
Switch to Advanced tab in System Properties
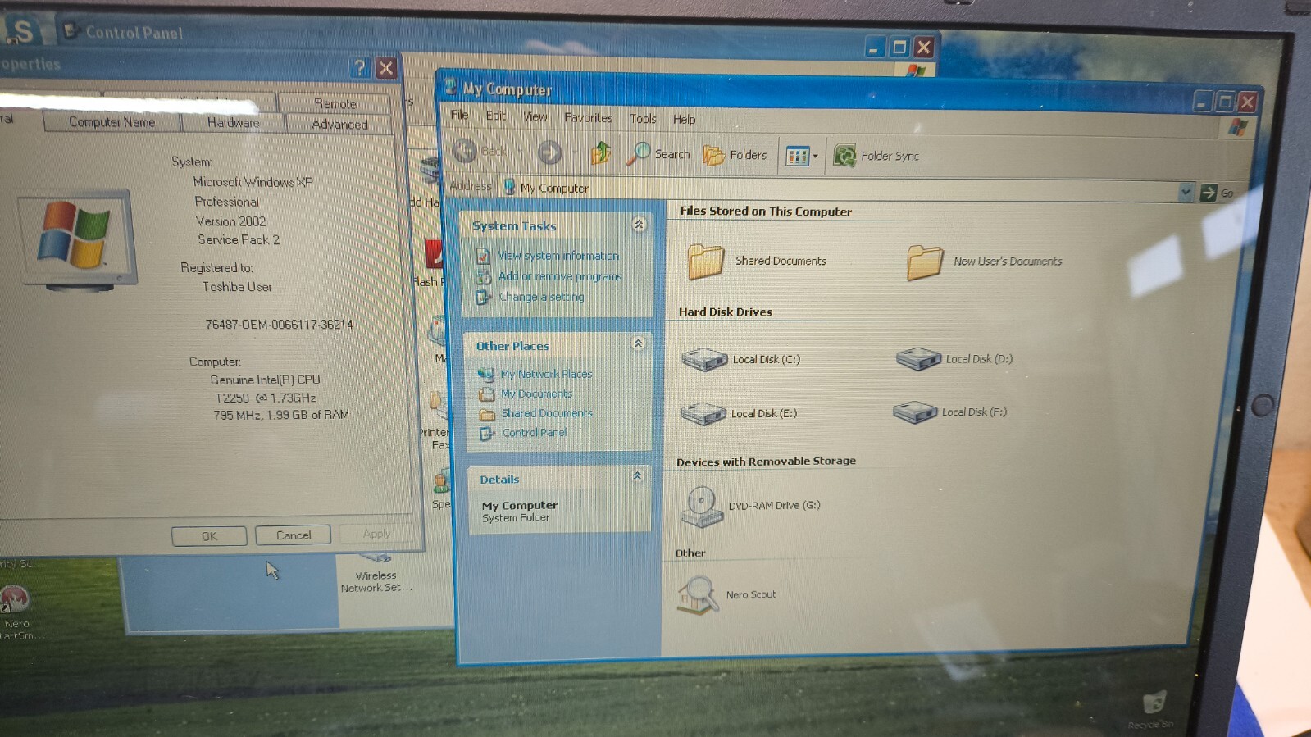339,125
